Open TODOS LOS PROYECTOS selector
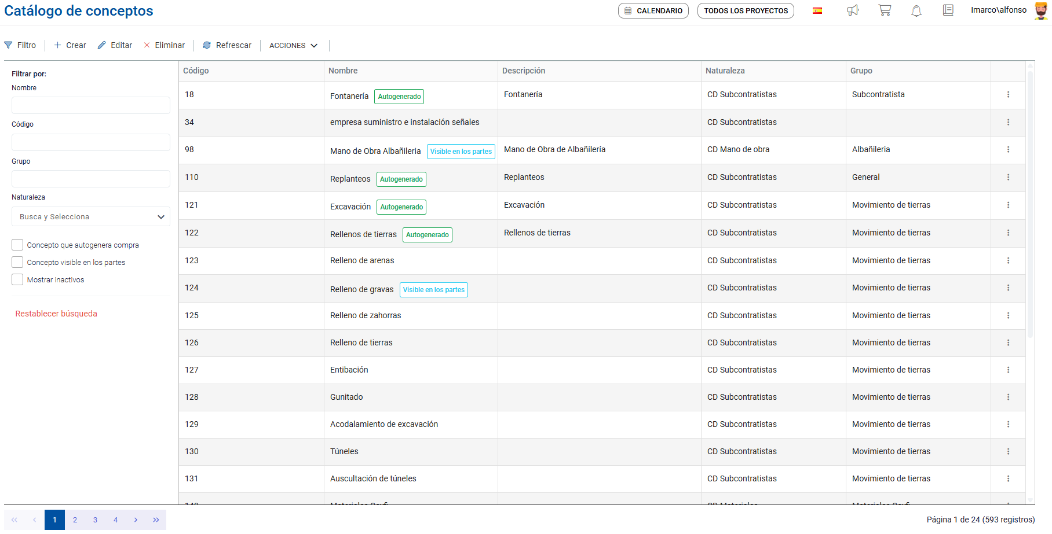This screenshot has height=534, width=1052. (746, 11)
